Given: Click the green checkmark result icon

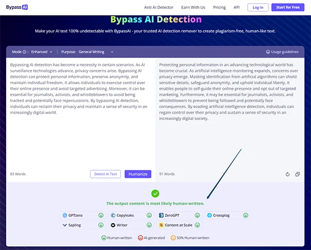Looking at the screenshot, I should (x=155, y=194).
